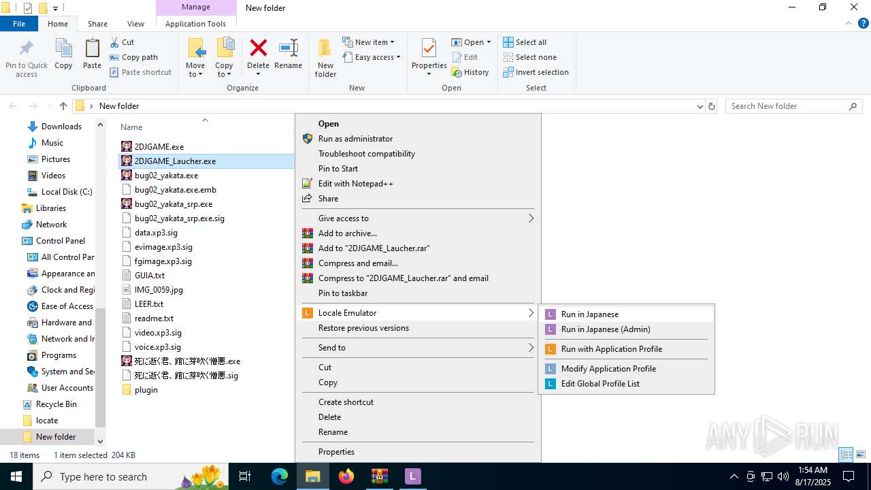Viewport: 871px width, 490px height.
Task: Click Select none in ribbon
Action: [x=529, y=57]
